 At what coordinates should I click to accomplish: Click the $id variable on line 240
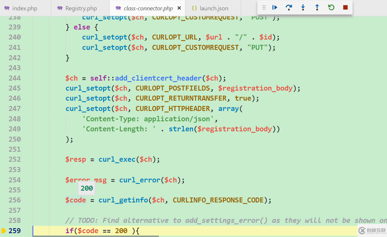266,37
